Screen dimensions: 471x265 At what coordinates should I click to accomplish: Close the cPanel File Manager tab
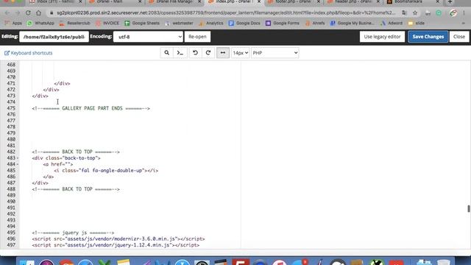(x=199, y=1)
